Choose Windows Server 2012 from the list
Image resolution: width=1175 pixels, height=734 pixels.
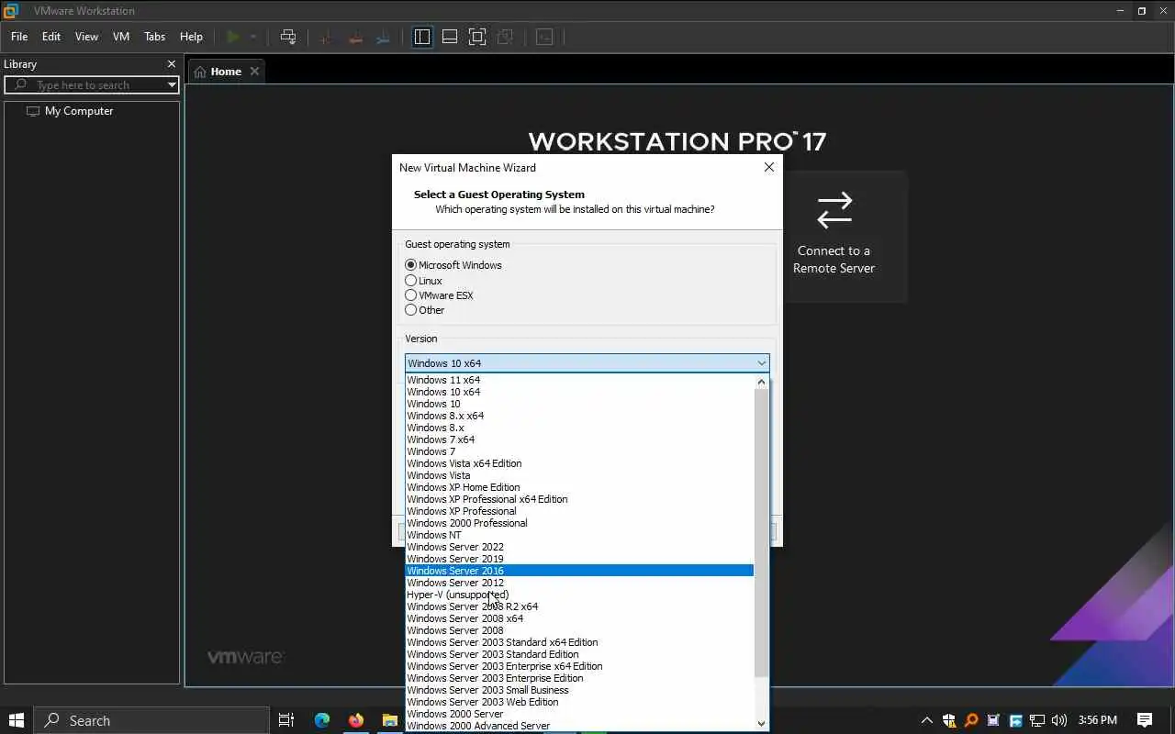580,583
